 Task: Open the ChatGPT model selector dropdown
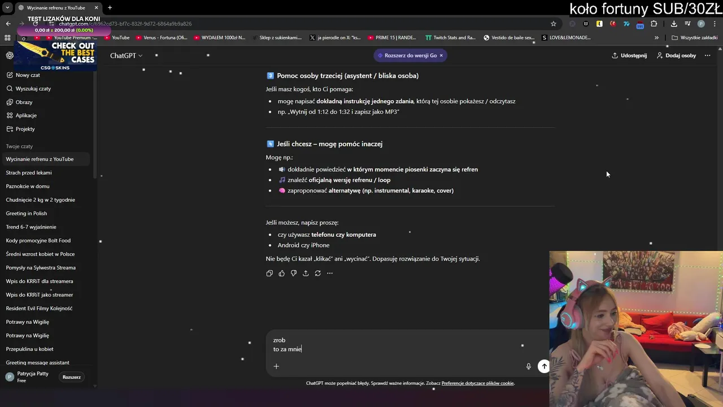(x=126, y=55)
